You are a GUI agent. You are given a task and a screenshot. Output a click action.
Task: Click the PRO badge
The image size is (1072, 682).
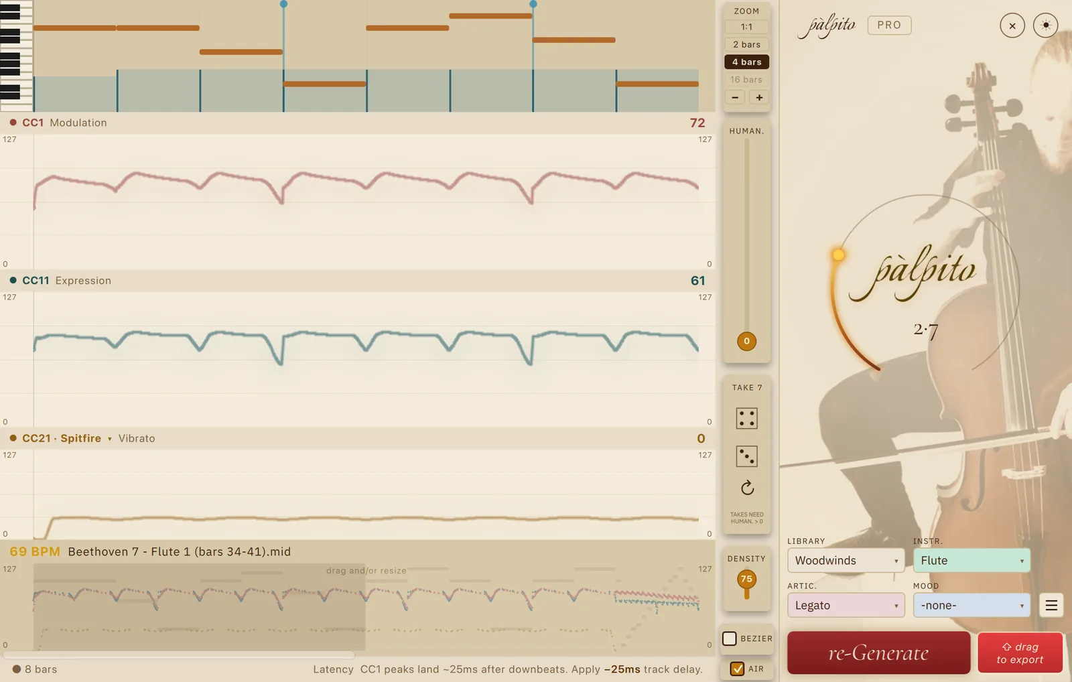click(x=889, y=25)
